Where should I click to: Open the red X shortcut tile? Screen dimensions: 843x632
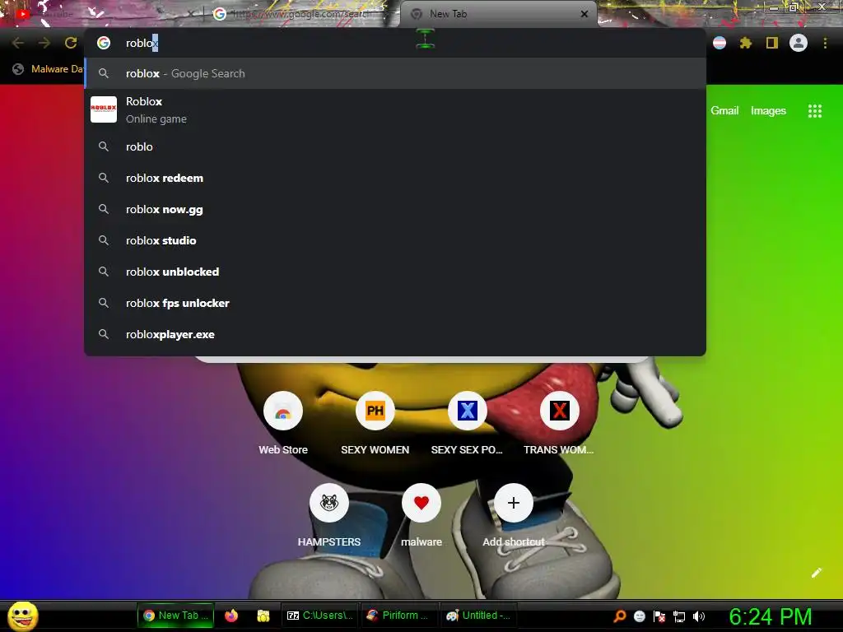click(559, 424)
